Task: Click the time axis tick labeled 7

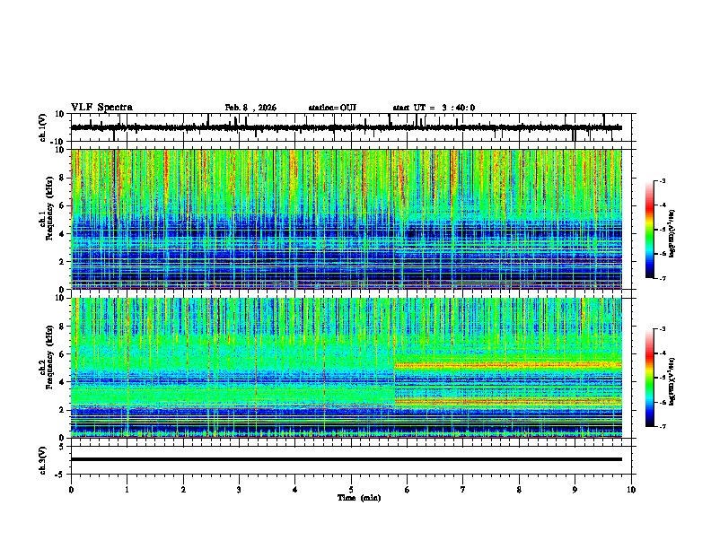Action: [463, 490]
